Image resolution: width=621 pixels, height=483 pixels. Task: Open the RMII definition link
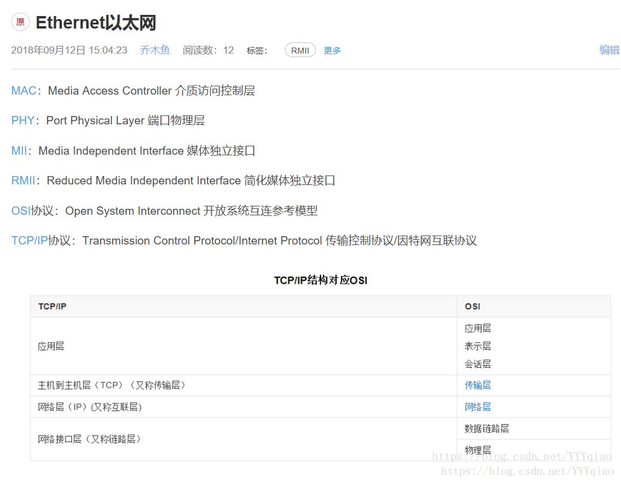tap(23, 180)
